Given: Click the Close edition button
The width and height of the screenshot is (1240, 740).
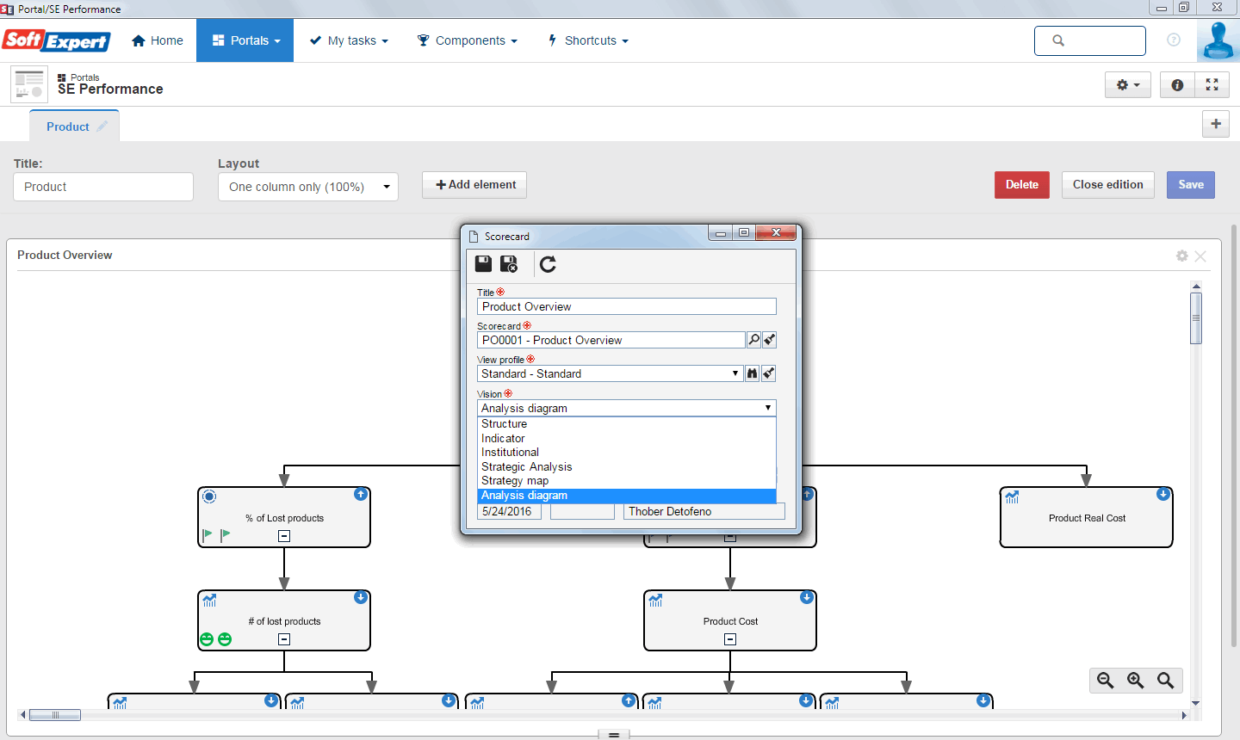Looking at the screenshot, I should pyautogui.click(x=1108, y=185).
